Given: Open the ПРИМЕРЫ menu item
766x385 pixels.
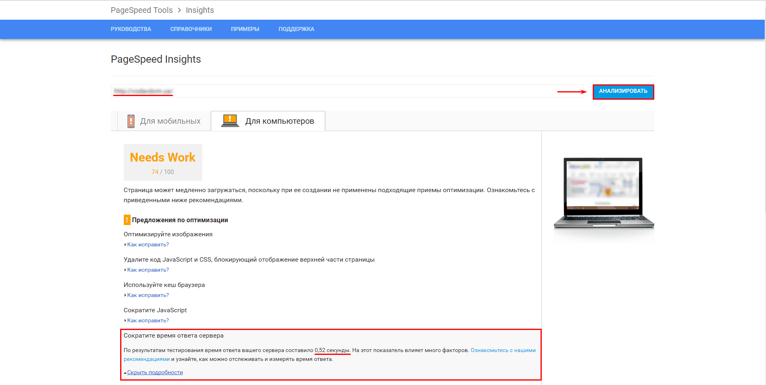Looking at the screenshot, I should pyautogui.click(x=245, y=29).
